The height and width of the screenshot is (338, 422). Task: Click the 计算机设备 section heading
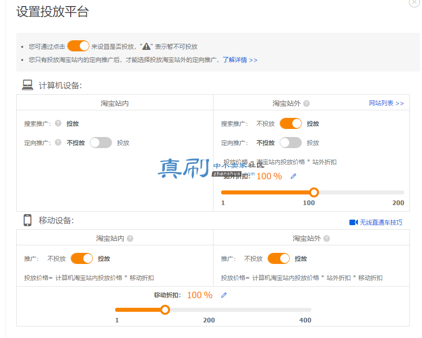[x=60, y=85]
